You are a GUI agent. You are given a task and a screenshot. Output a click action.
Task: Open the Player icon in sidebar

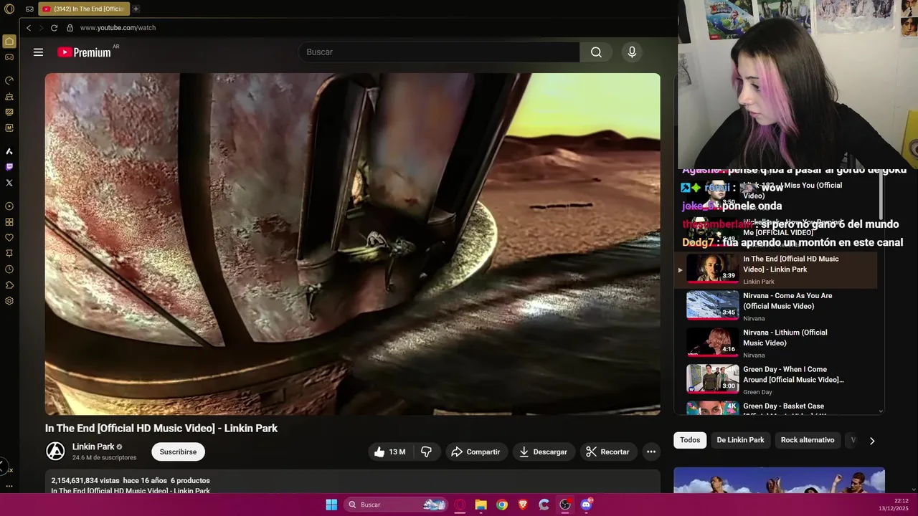coord(9,206)
